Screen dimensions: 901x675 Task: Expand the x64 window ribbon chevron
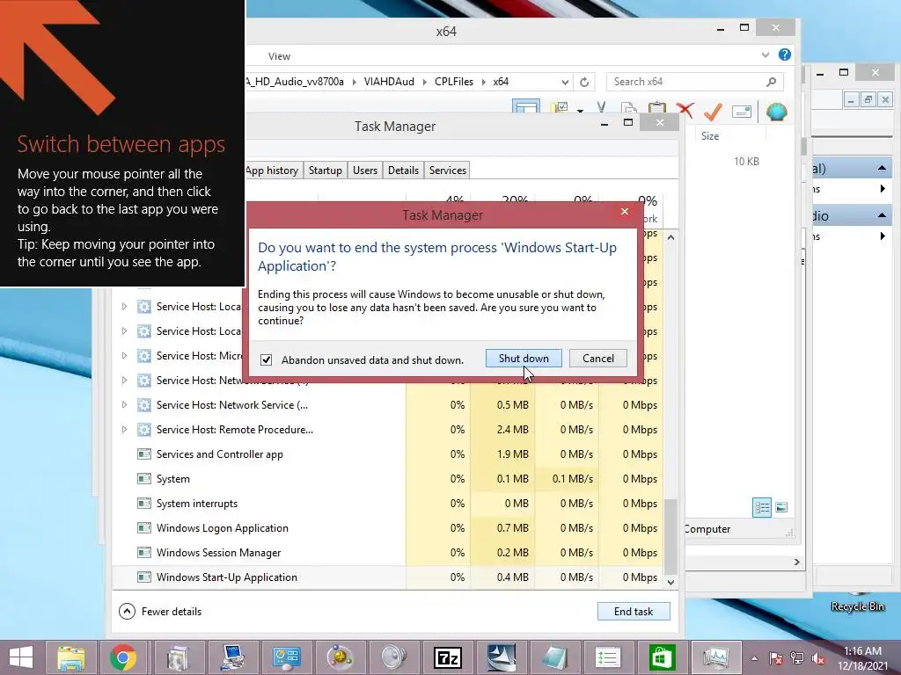tap(765, 55)
